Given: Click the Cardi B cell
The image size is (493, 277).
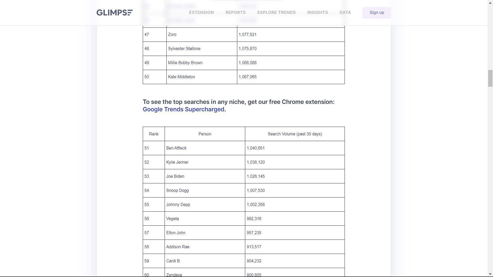Looking at the screenshot, I should coord(205,261).
